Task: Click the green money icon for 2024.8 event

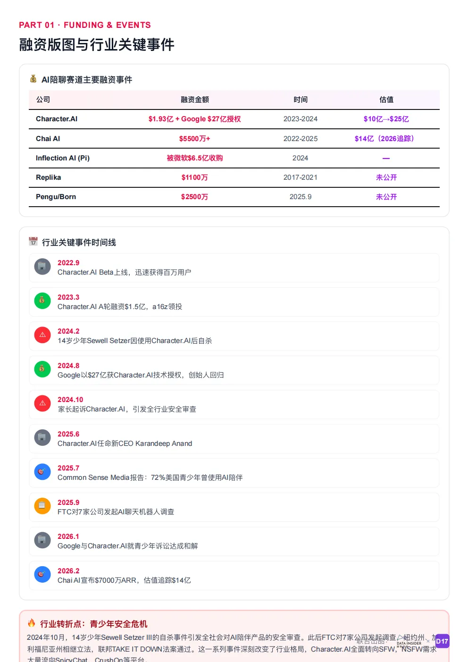Action: pos(42,369)
